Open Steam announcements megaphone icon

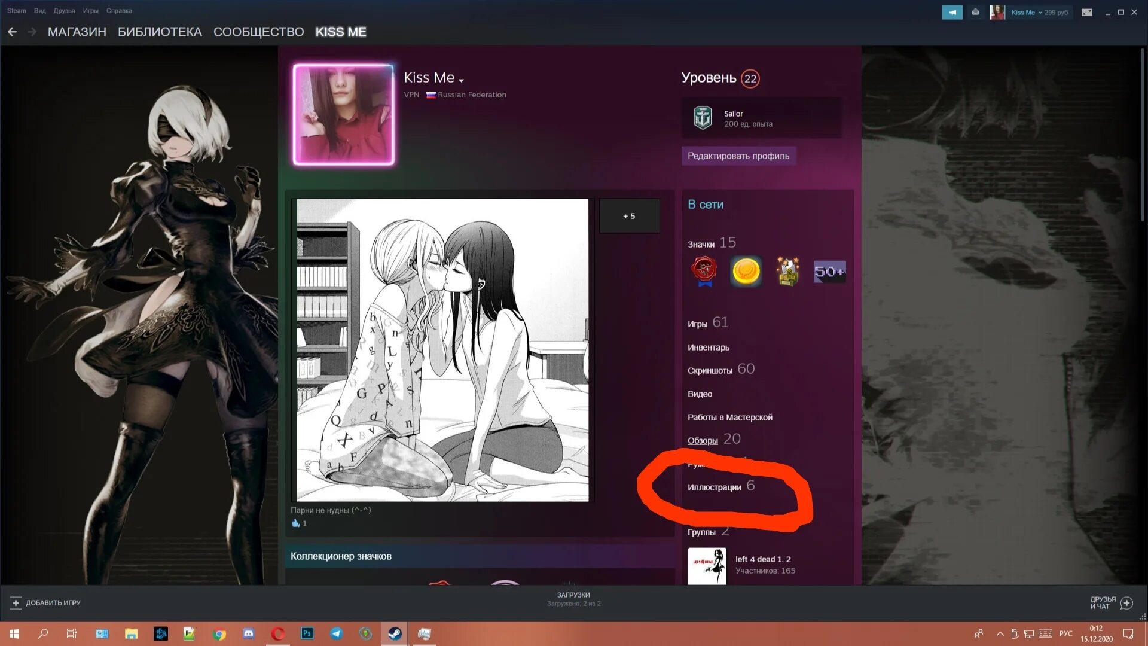click(x=952, y=12)
